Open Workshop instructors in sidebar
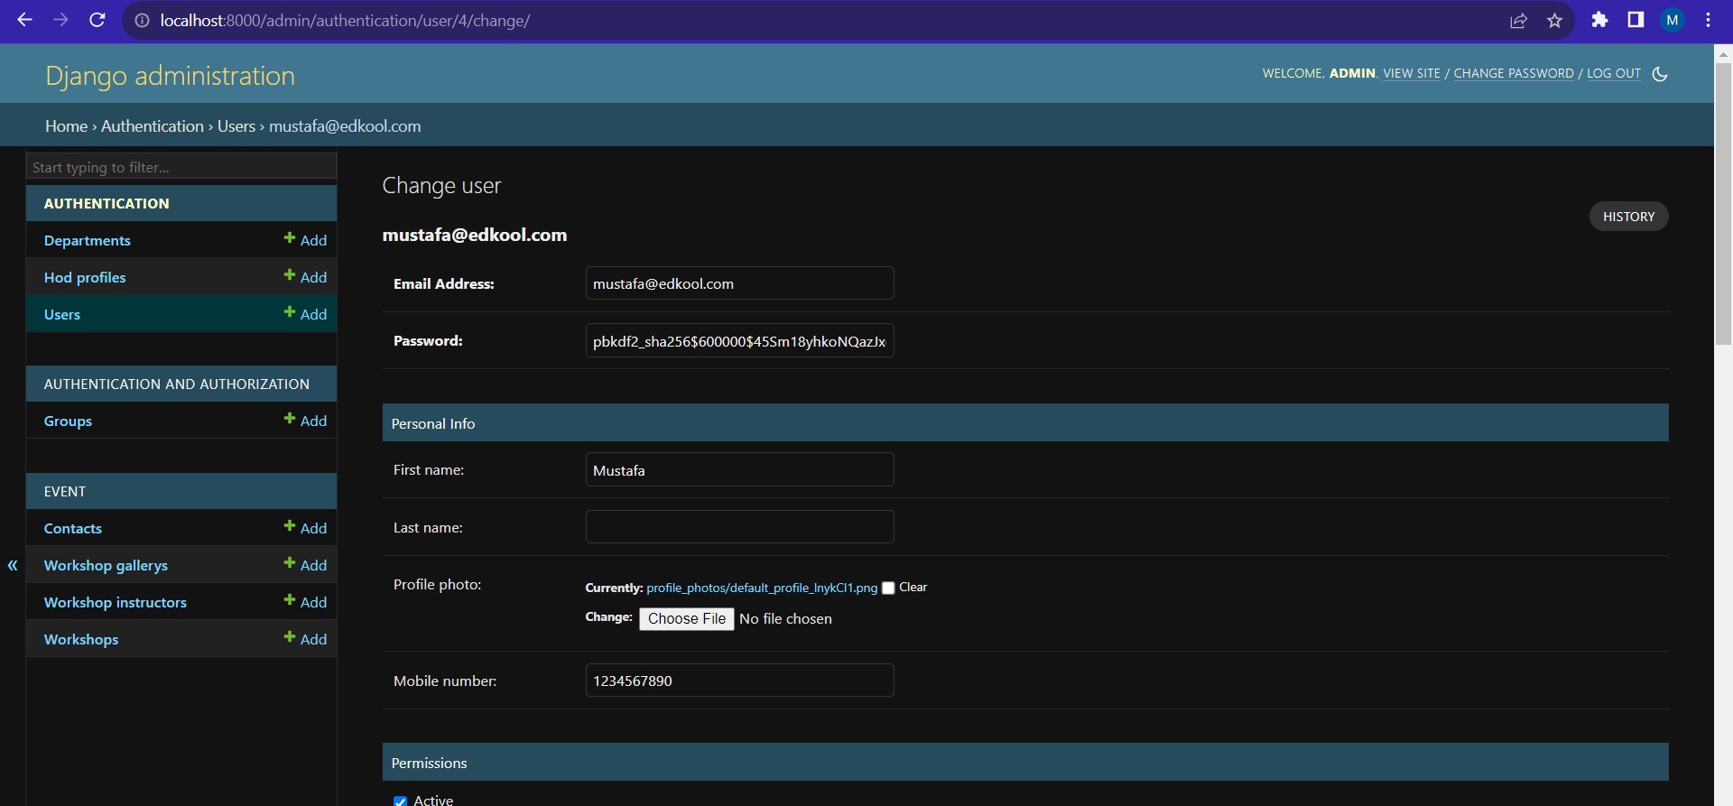Screen dimensions: 1733x806 coord(116,602)
